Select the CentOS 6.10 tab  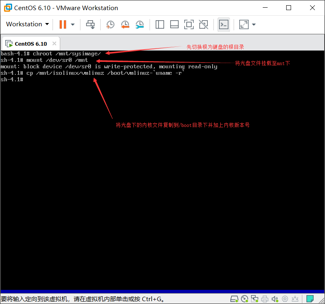[x=31, y=44]
